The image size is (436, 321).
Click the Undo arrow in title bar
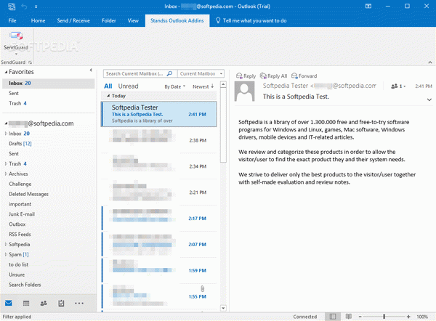pos(23,7)
